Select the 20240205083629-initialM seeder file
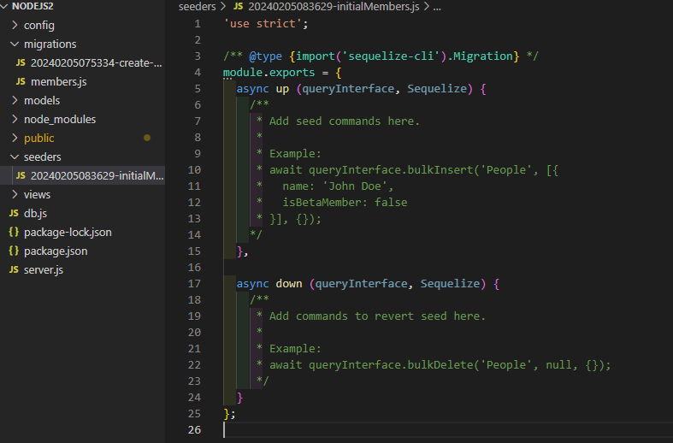The image size is (673, 443). click(x=97, y=175)
